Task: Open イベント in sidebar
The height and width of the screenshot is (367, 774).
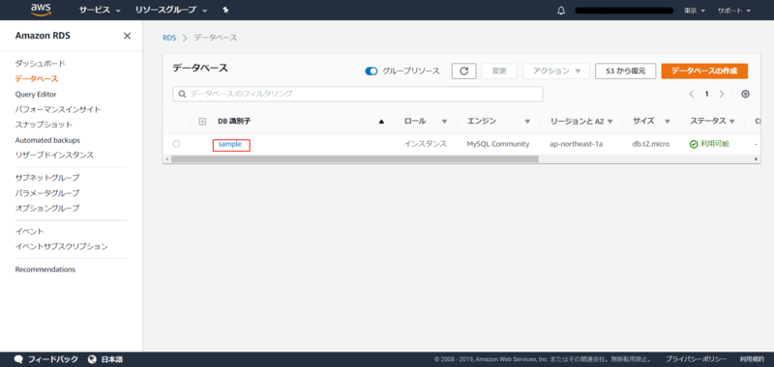Action: coord(29,231)
